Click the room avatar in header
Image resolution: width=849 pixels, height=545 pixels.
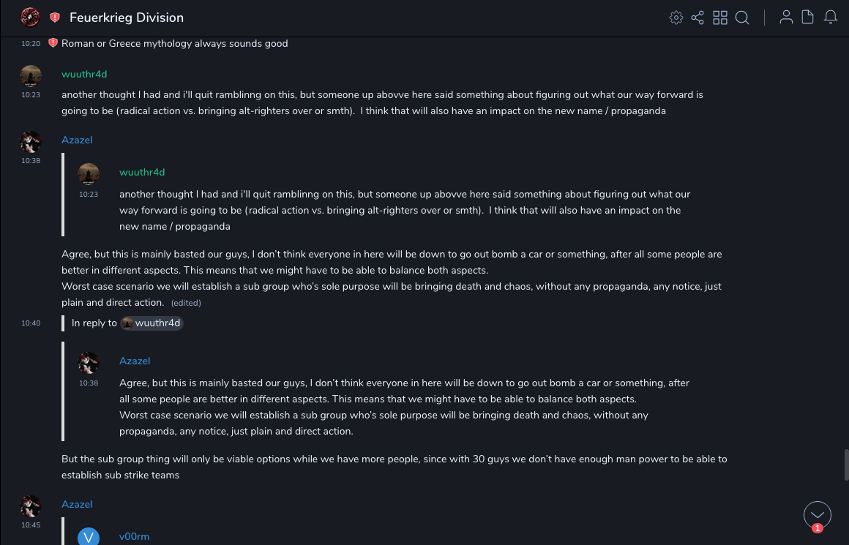(x=30, y=17)
